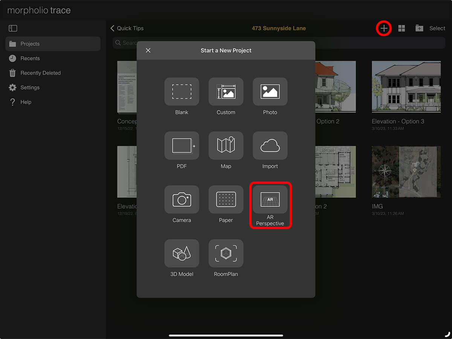Image resolution: width=452 pixels, height=339 pixels.
Task: Select the AR Perspective option
Action: tap(270, 200)
